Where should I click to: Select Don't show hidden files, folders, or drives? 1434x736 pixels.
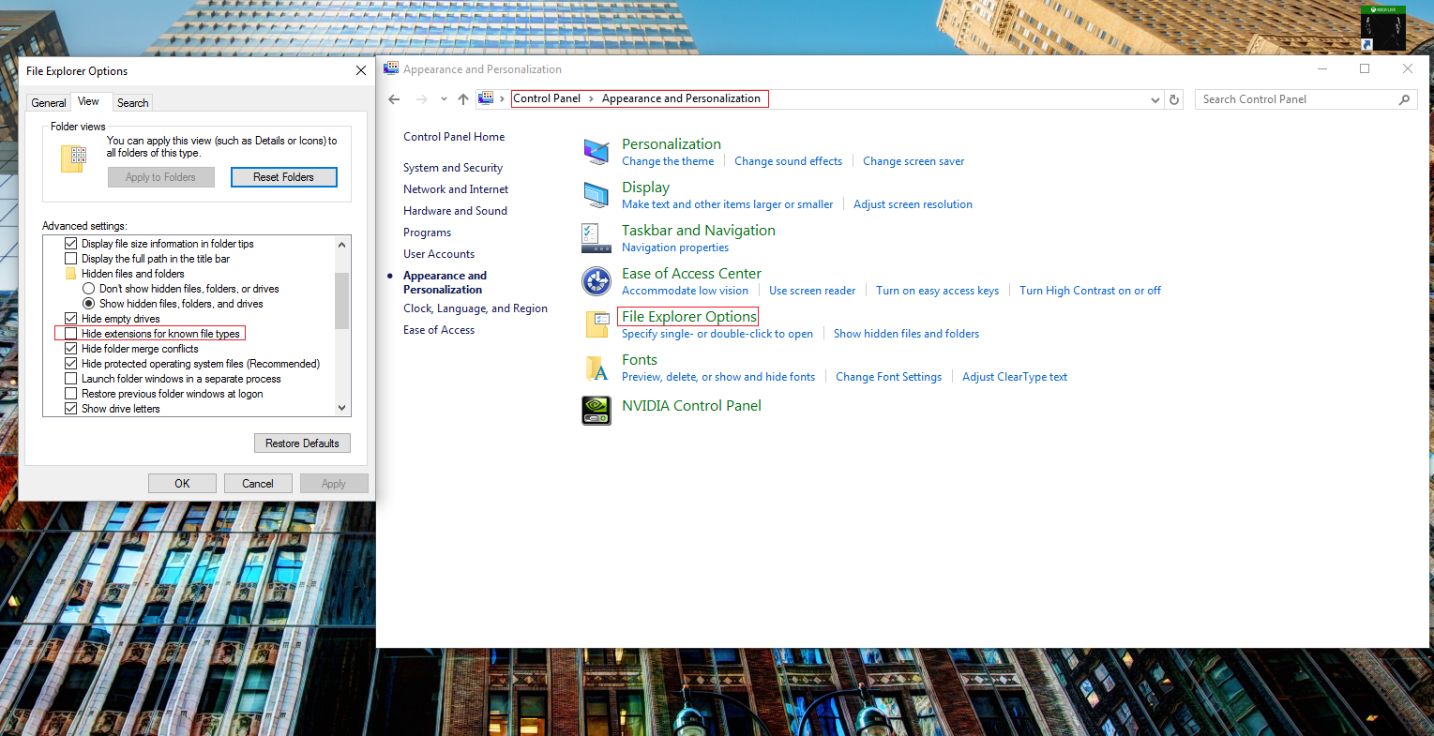point(88,289)
